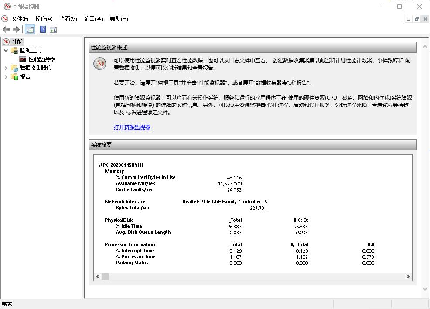Toggle the console tree visibility toolbar button
This screenshot has width=430, height=309.
coord(30,29)
